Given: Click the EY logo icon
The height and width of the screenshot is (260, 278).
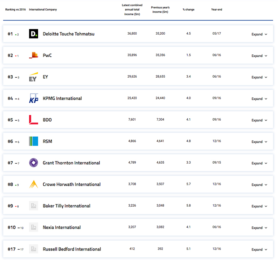Looking at the screenshot, I should point(34,77).
